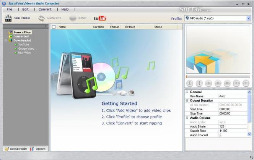
Task: Click the preview seek bar
Action: pyautogui.click(x=218, y=77)
